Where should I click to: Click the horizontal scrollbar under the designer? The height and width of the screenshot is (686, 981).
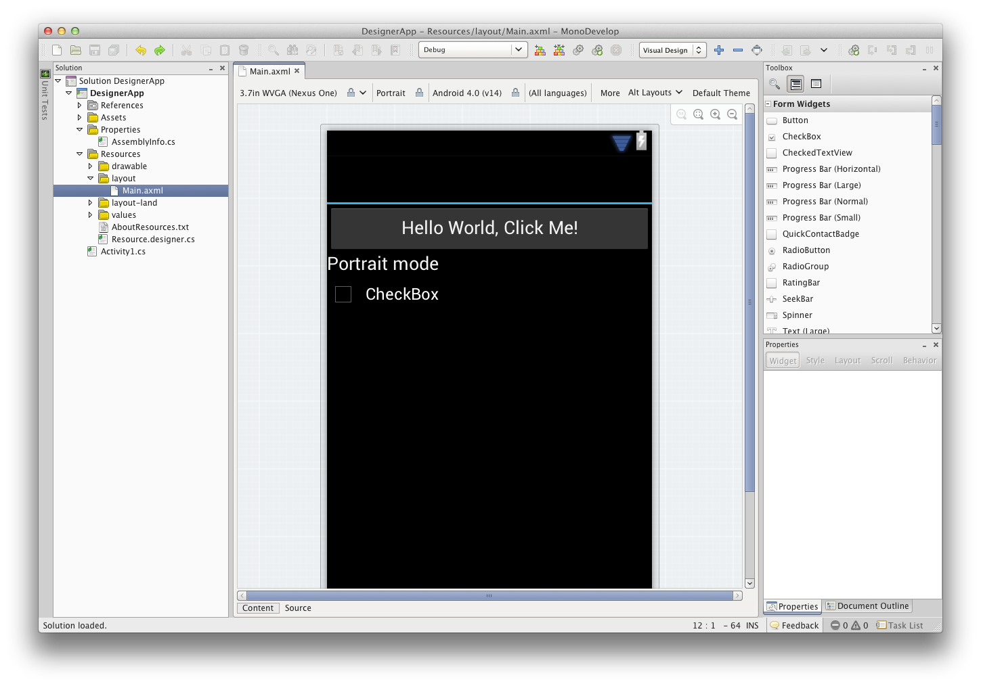tap(489, 596)
